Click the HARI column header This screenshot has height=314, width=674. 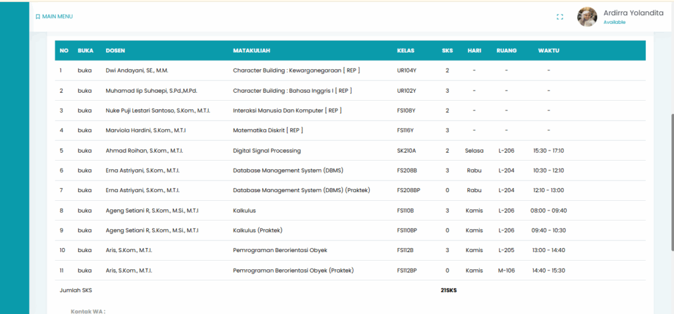tap(474, 51)
